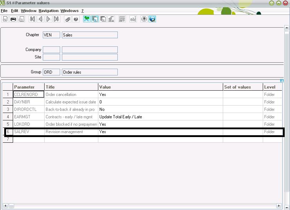Jump to the last record
This screenshot has width=290, height=210.
(x=57, y=19)
